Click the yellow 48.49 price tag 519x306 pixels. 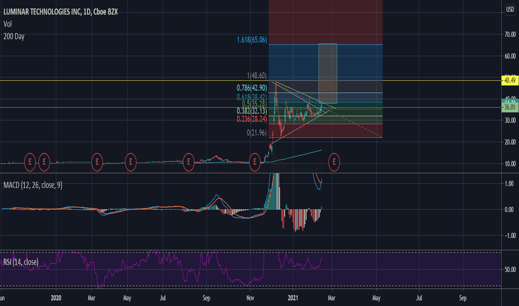coord(510,80)
